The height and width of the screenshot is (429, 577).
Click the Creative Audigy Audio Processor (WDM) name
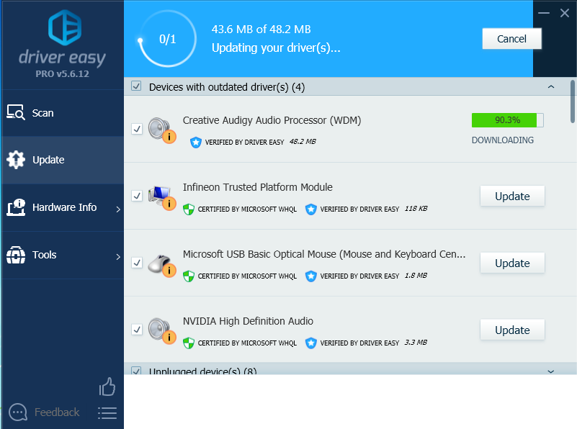272,120
